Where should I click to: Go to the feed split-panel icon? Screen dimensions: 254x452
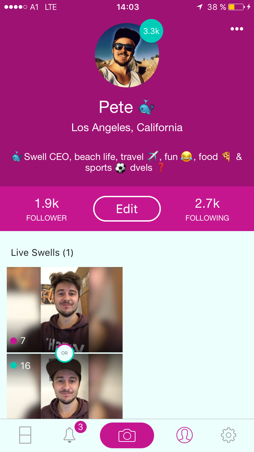(x=25, y=435)
